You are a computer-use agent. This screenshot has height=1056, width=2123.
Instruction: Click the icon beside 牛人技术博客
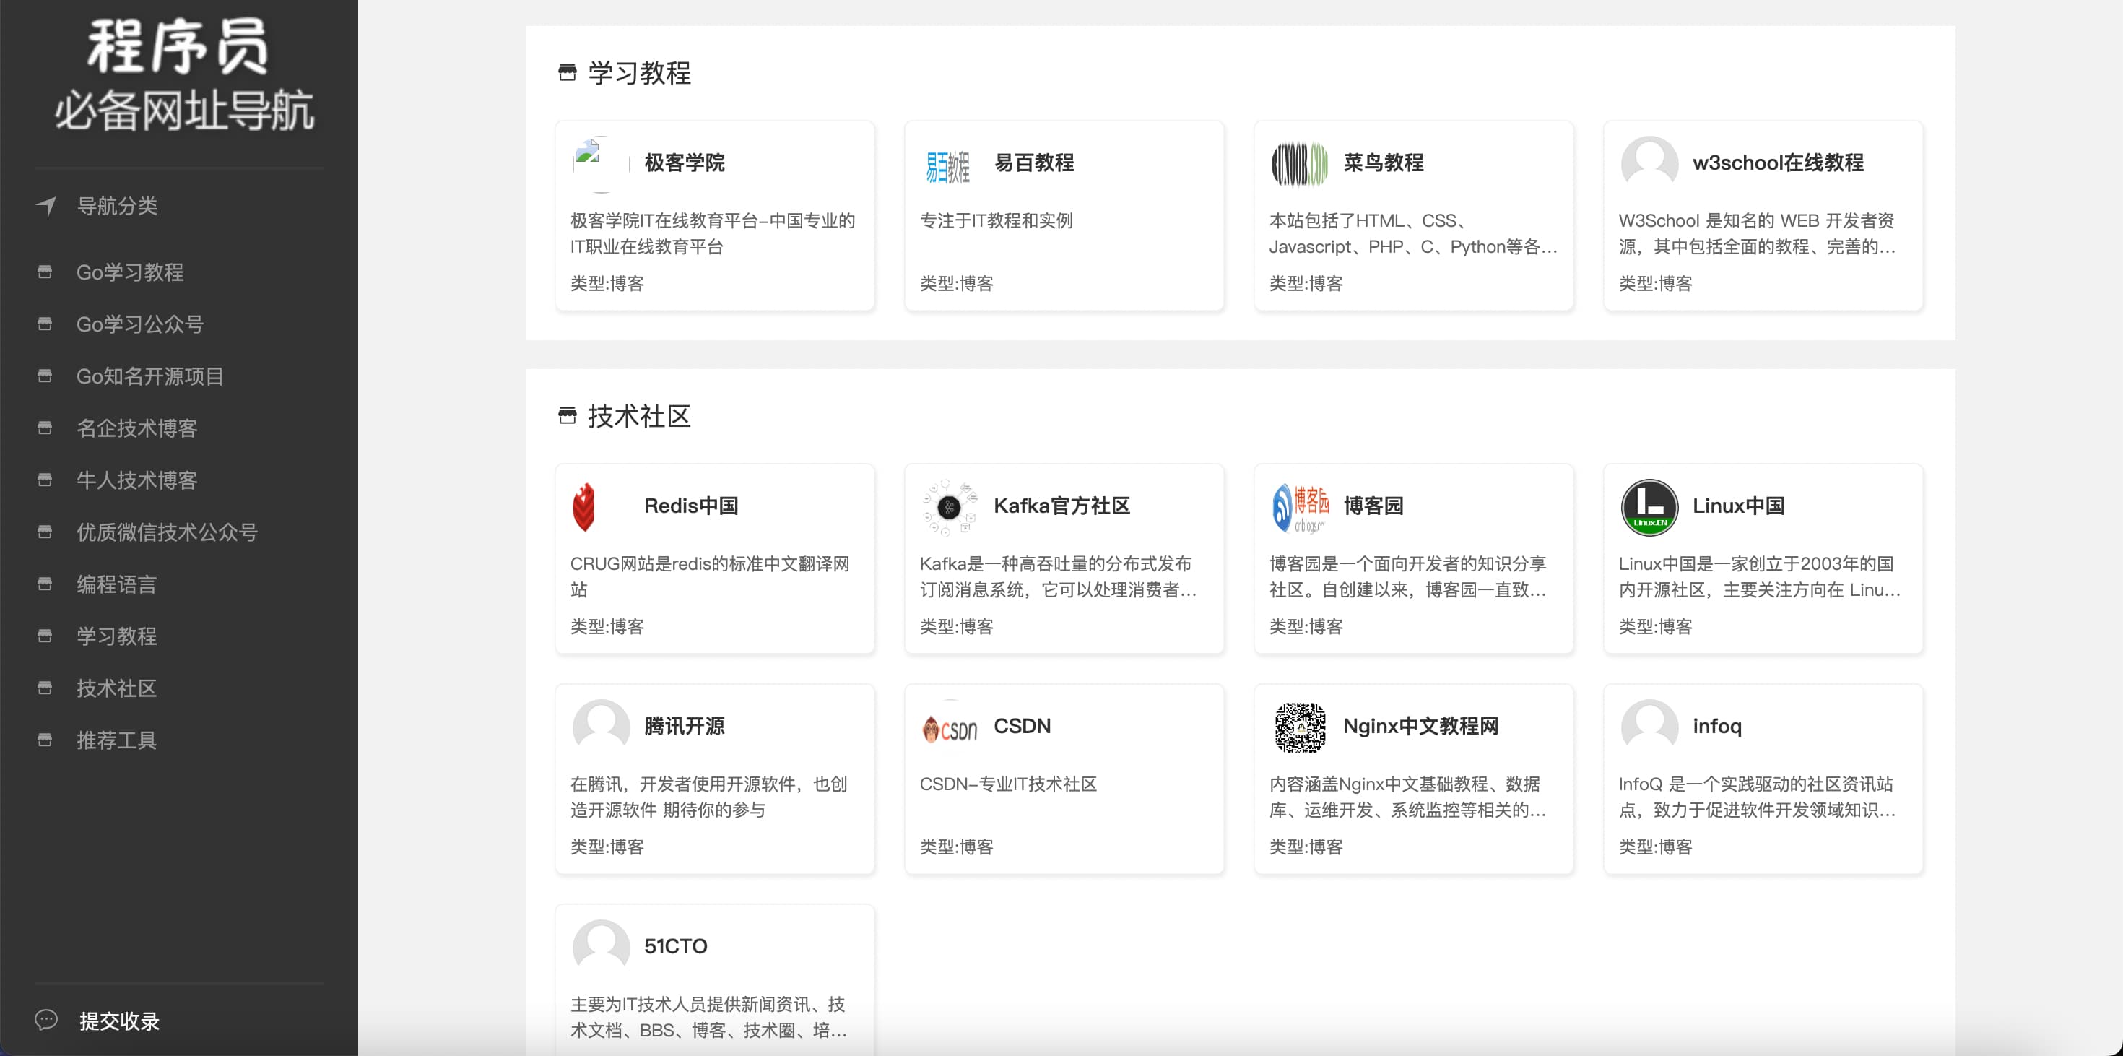click(45, 480)
